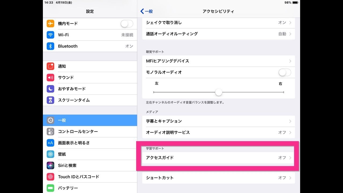This screenshot has height=193, width=343.
Task: Open MFiヒアリングデバイス row
Action: coord(218,61)
